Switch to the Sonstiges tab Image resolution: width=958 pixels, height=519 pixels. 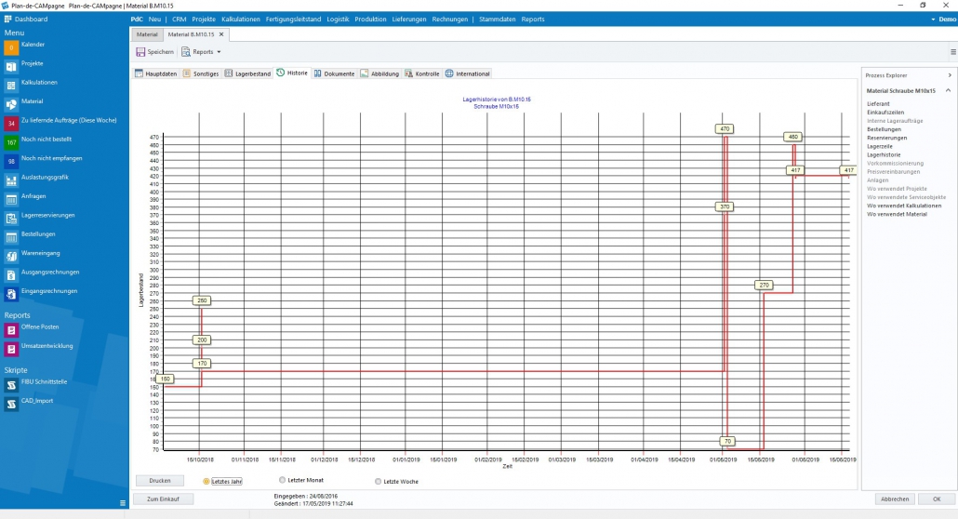point(201,73)
